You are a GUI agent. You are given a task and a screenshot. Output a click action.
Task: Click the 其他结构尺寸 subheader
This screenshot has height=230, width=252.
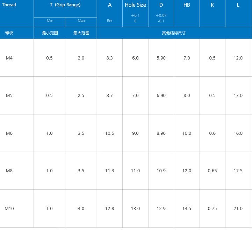(174, 33)
